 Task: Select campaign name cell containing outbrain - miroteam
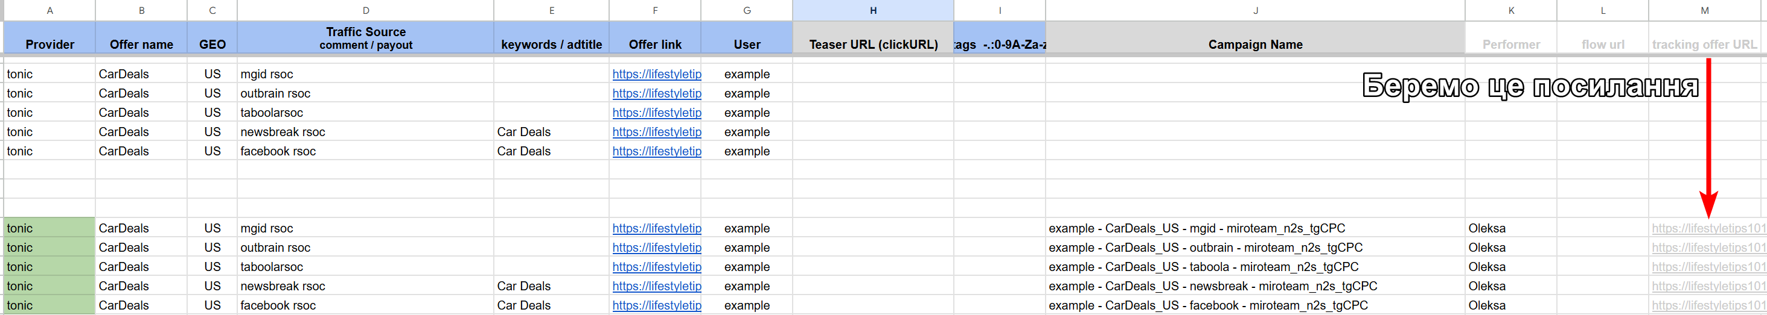click(1255, 247)
